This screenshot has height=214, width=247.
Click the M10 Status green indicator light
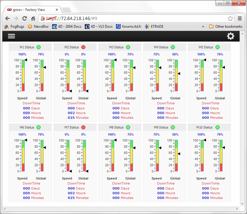[218, 127]
